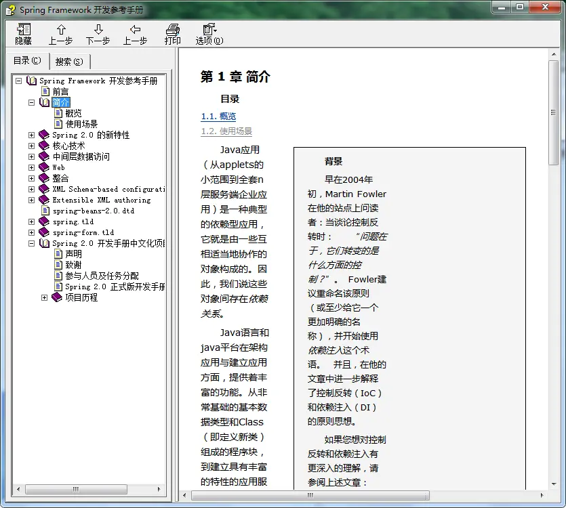Follow the 1.2. 使用场景 link
566x508 pixels.
coord(226,131)
